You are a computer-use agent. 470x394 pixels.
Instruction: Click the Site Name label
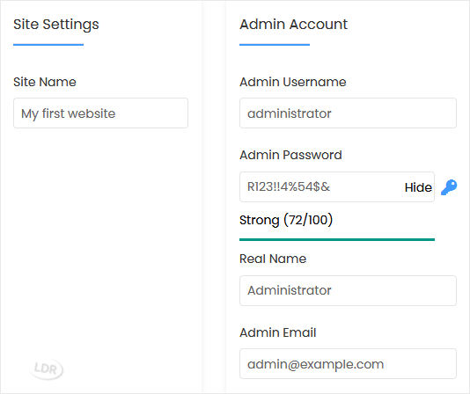pyautogui.click(x=45, y=82)
